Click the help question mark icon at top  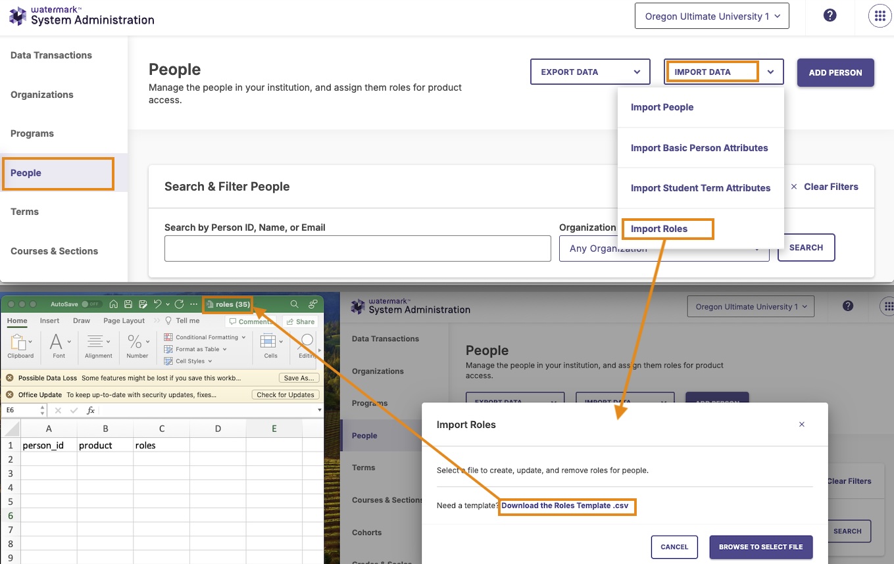click(x=830, y=16)
